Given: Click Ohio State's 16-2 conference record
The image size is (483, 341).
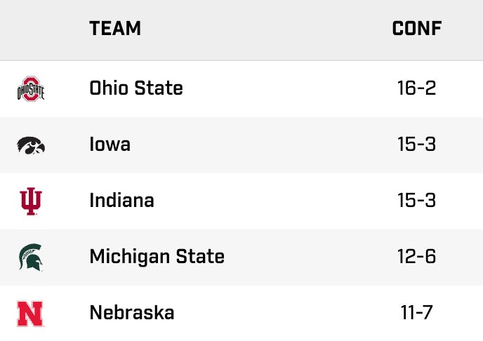Looking at the screenshot, I should pyautogui.click(x=416, y=88).
